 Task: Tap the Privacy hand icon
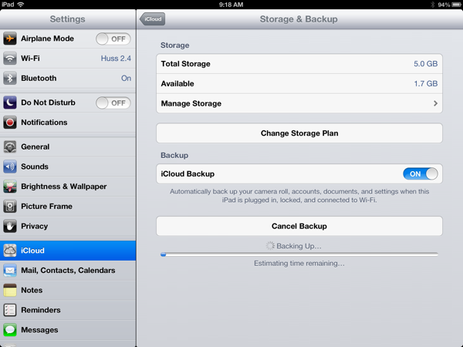tap(10, 227)
